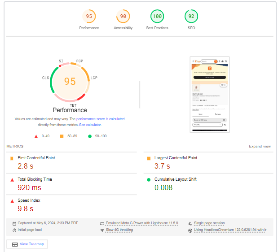Click the Initial page load text
Viewport: 278px width, 252px height.
coord(30,230)
